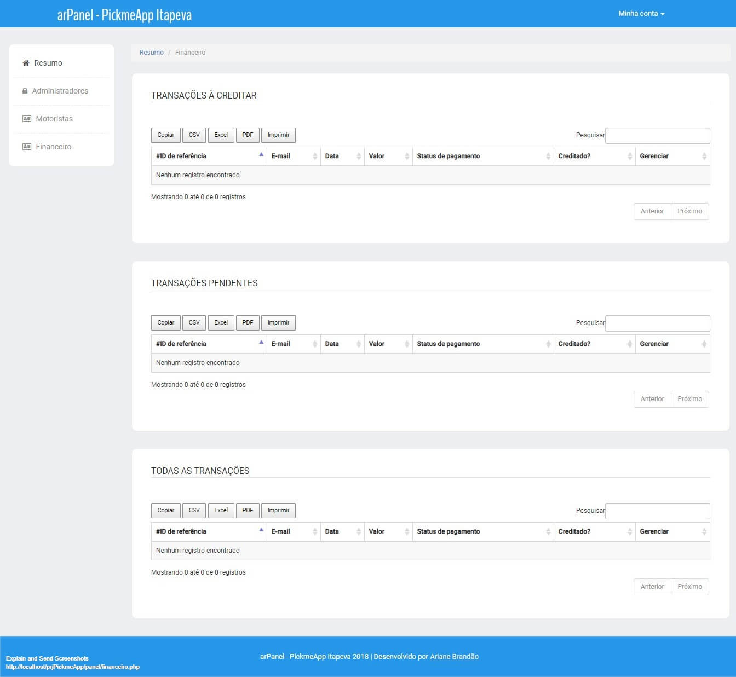The width and height of the screenshot is (736, 677).
Task: Click Creditado? sort arrows in 'Todas as transações'
Action: click(x=630, y=532)
